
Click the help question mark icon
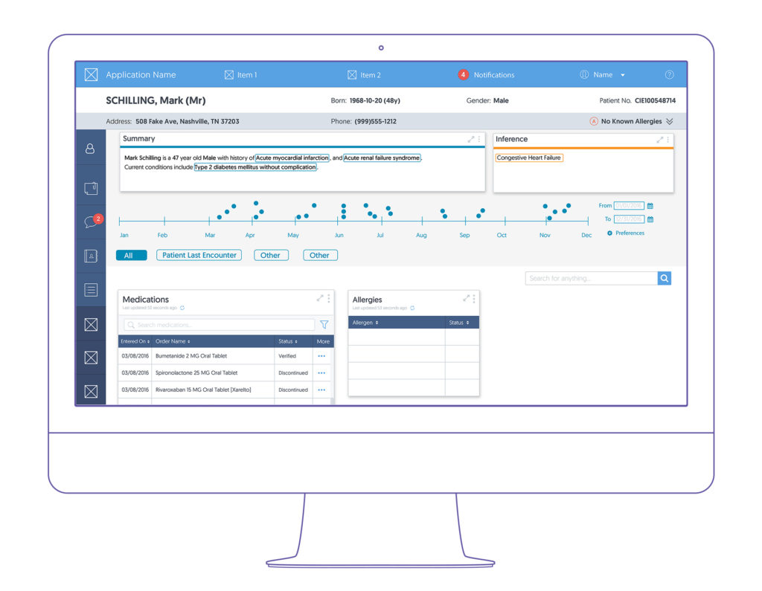pos(669,75)
